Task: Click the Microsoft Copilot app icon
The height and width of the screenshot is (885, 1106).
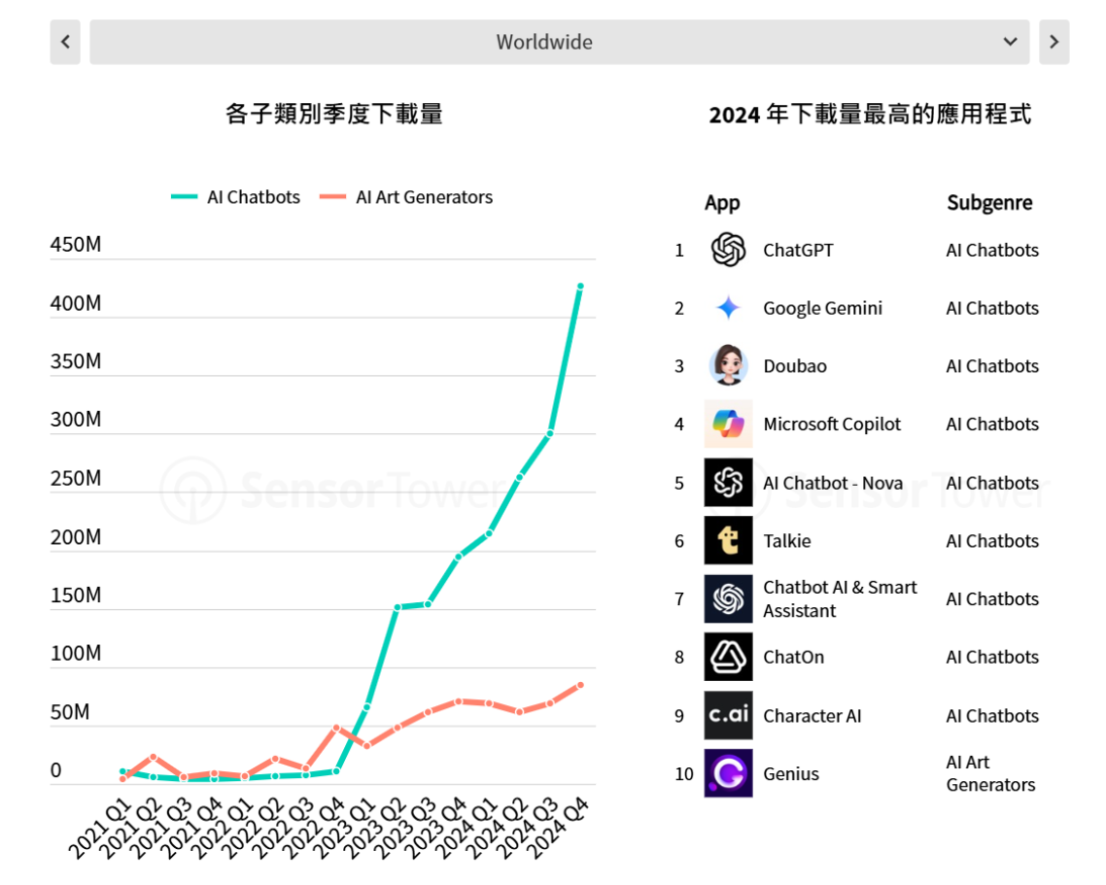Action: coord(728,424)
